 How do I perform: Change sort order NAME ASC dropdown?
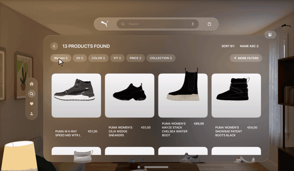249,46
